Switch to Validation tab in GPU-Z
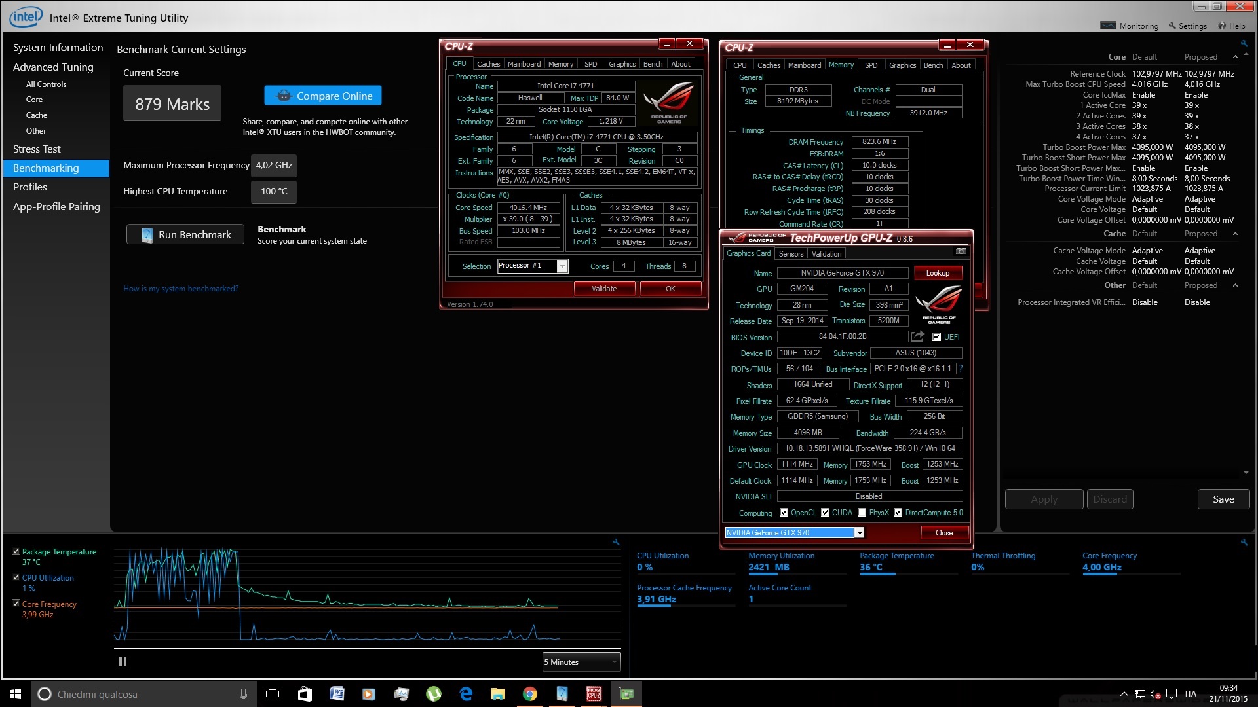The width and height of the screenshot is (1258, 707). click(826, 254)
